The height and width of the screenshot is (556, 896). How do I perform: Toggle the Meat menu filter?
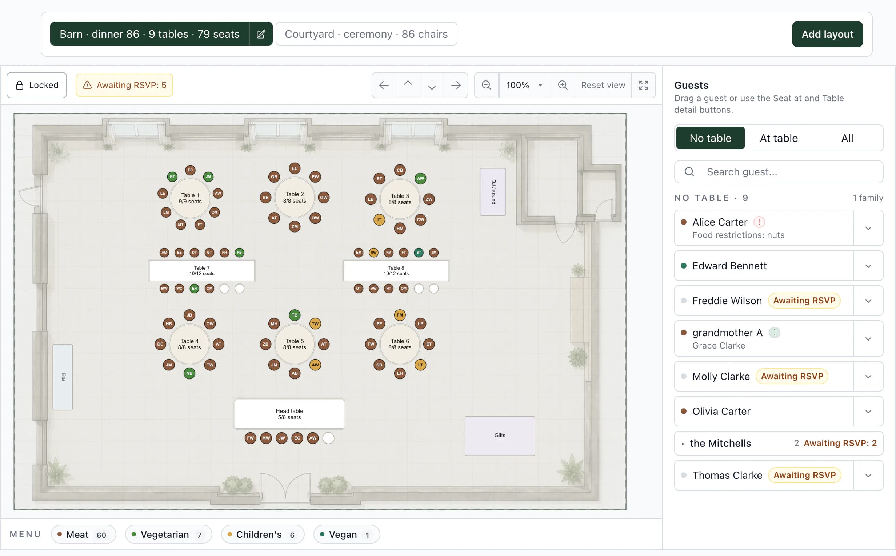click(x=83, y=535)
